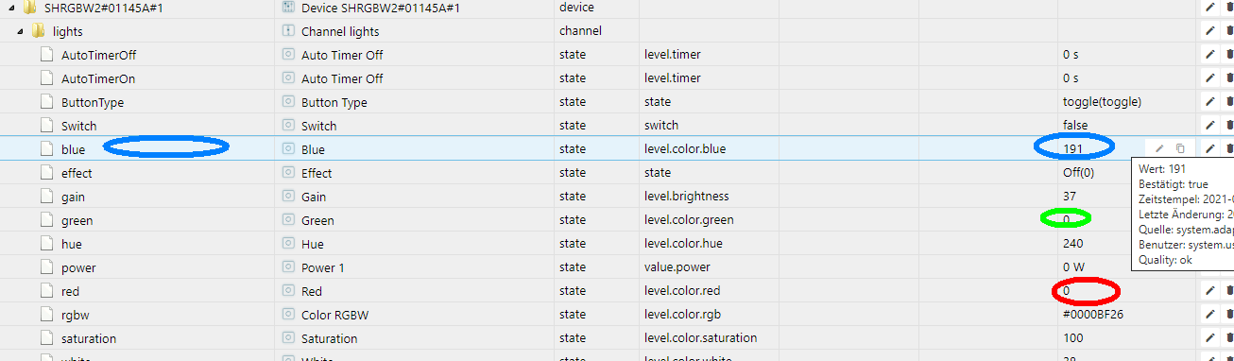Click the Quality: ok line in tooltip
The width and height of the screenshot is (1234, 361).
(x=1165, y=260)
